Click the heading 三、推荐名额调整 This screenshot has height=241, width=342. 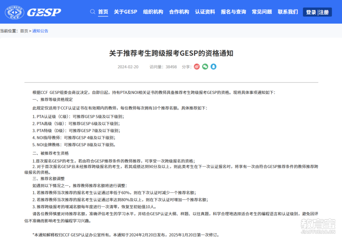tap(49, 179)
